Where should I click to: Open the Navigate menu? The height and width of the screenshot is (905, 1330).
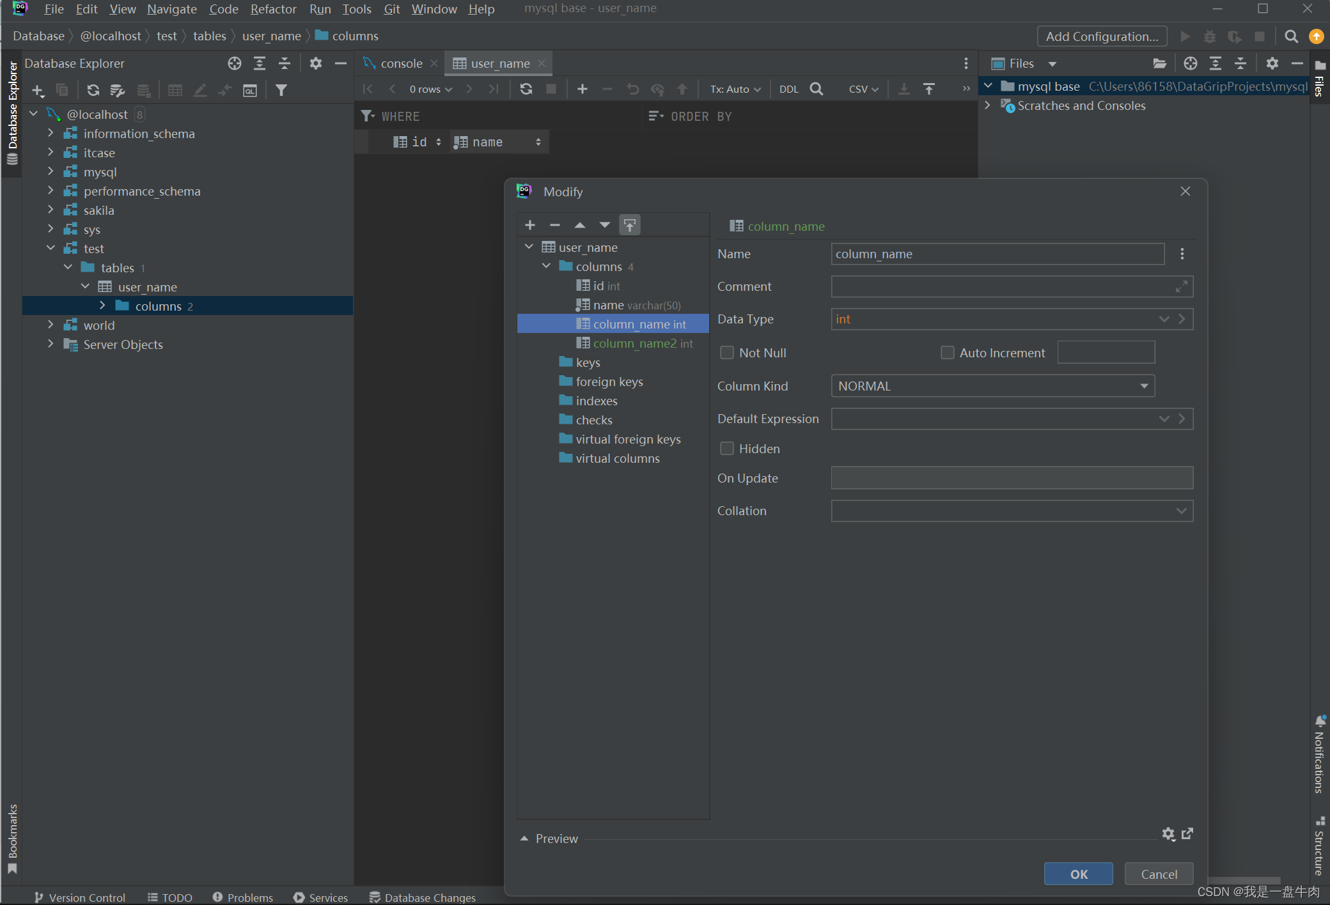pos(171,9)
